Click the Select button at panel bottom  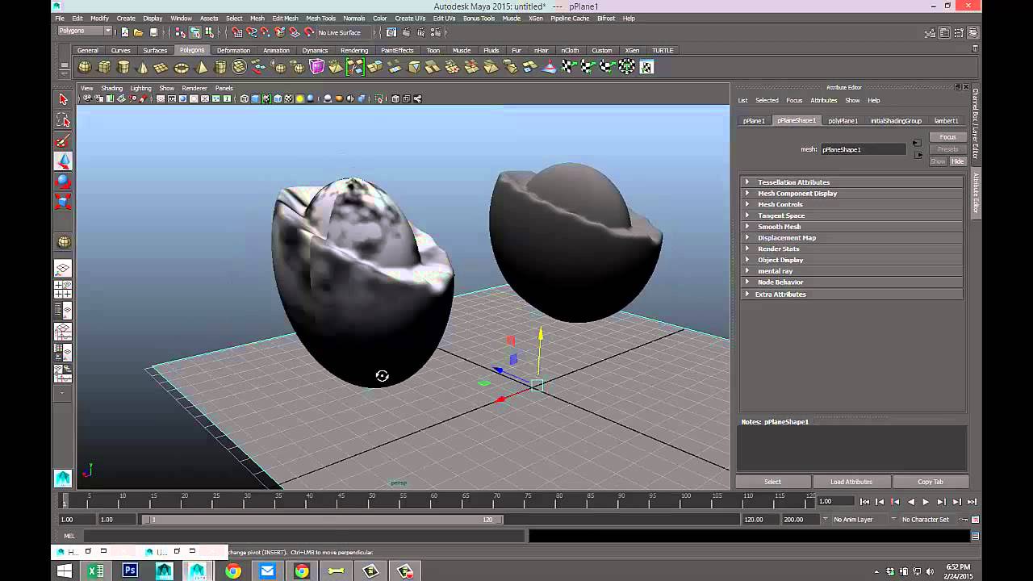(772, 482)
